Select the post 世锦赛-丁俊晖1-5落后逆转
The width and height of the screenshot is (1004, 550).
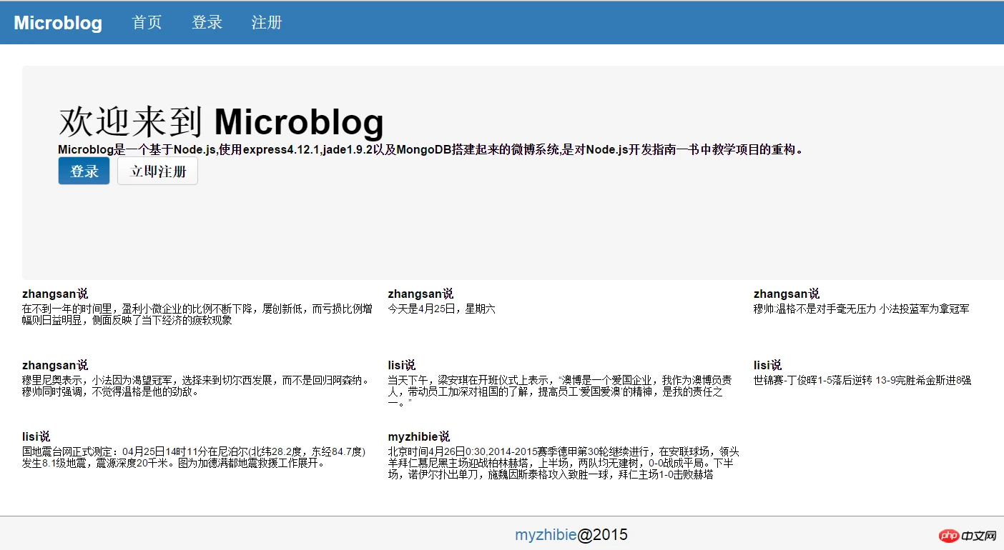862,380
